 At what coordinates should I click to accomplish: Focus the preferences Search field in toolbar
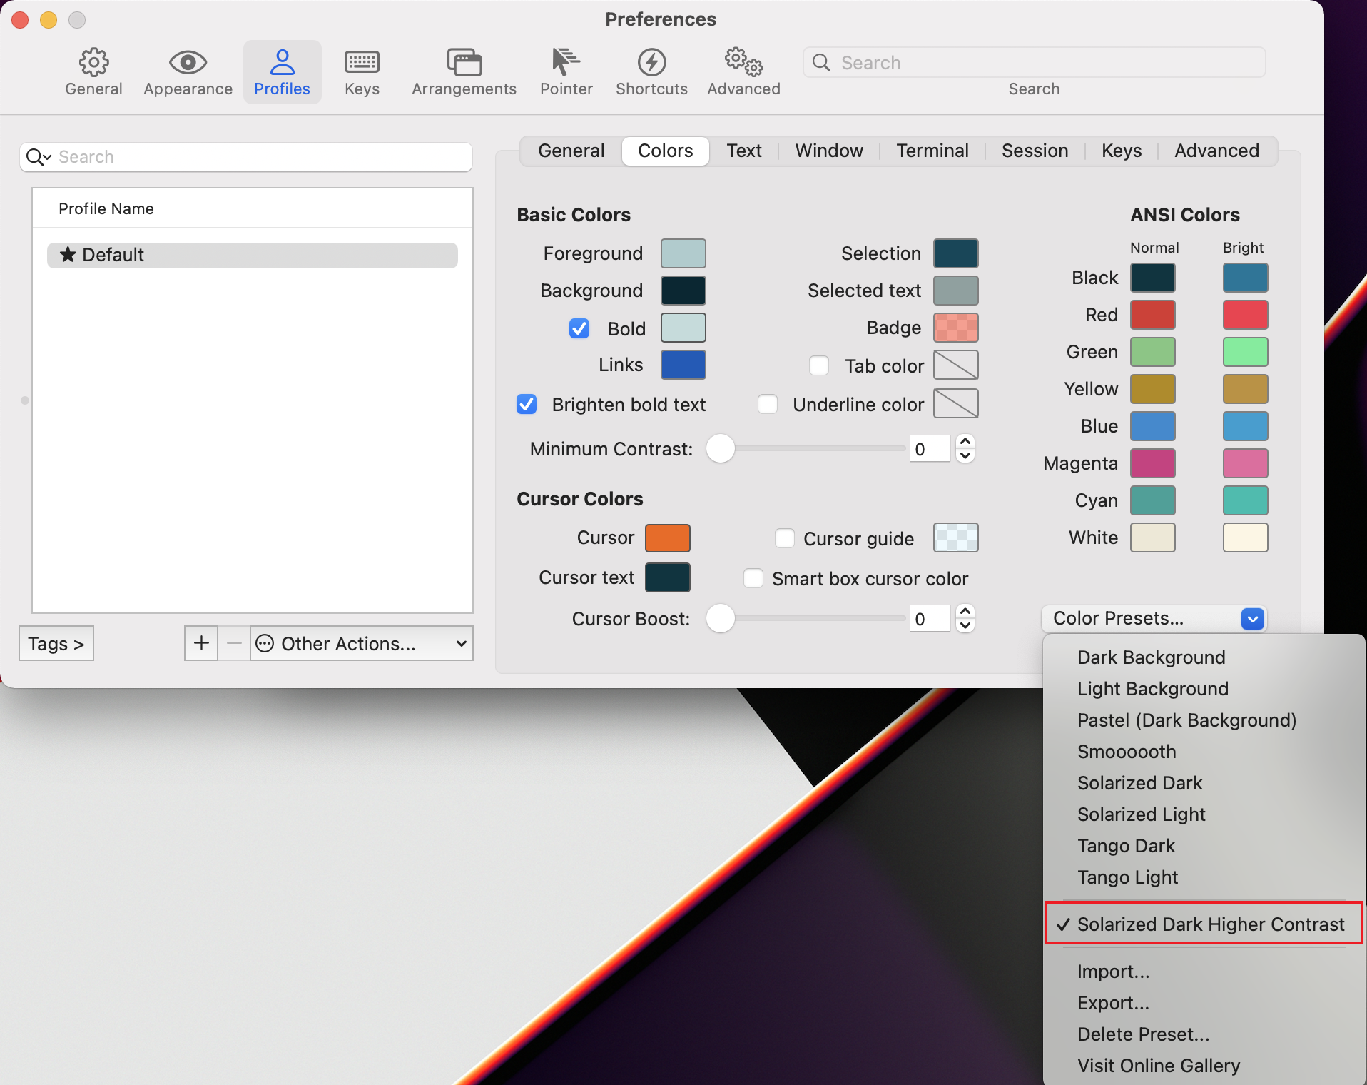tap(1034, 62)
